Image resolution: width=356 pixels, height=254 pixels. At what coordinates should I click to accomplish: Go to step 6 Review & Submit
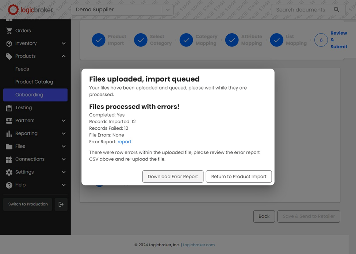(x=321, y=40)
